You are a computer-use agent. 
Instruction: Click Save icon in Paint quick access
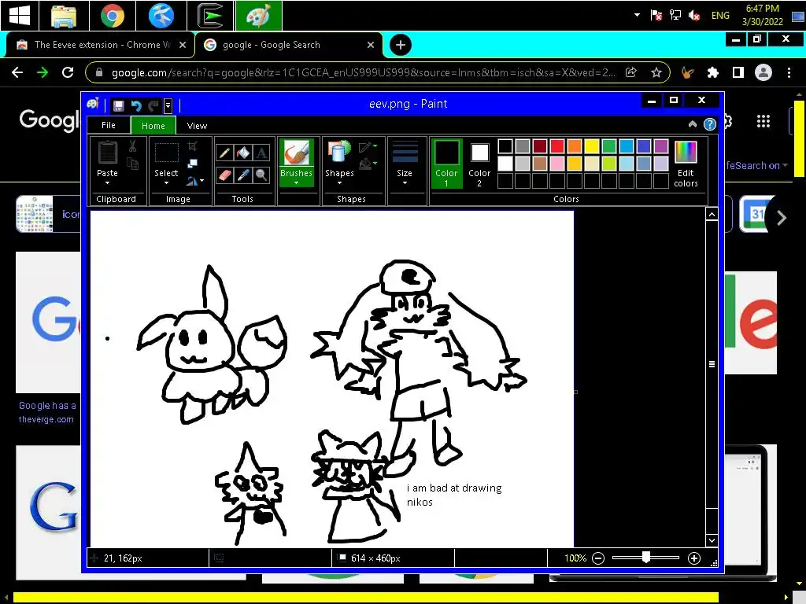coord(118,106)
